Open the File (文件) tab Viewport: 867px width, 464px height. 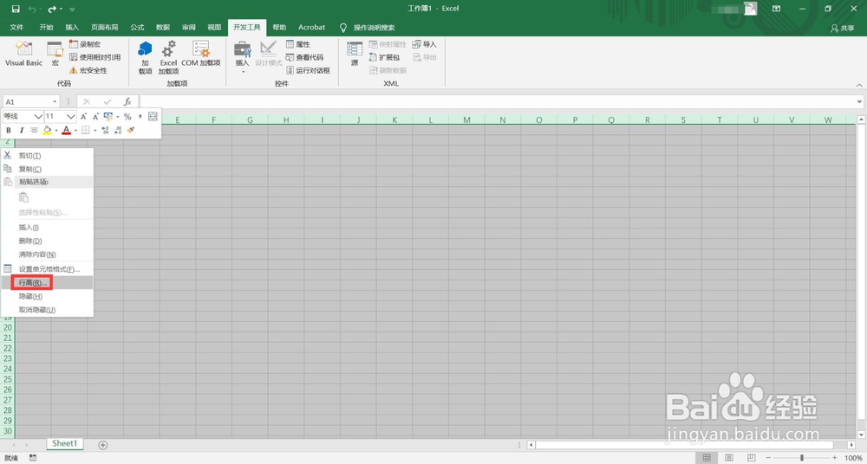(16, 27)
